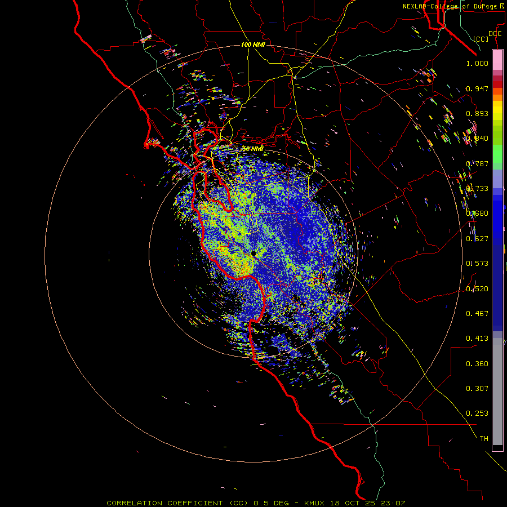Click the [CC] legend unit label
The height and width of the screenshot is (507, 507).
[481, 39]
